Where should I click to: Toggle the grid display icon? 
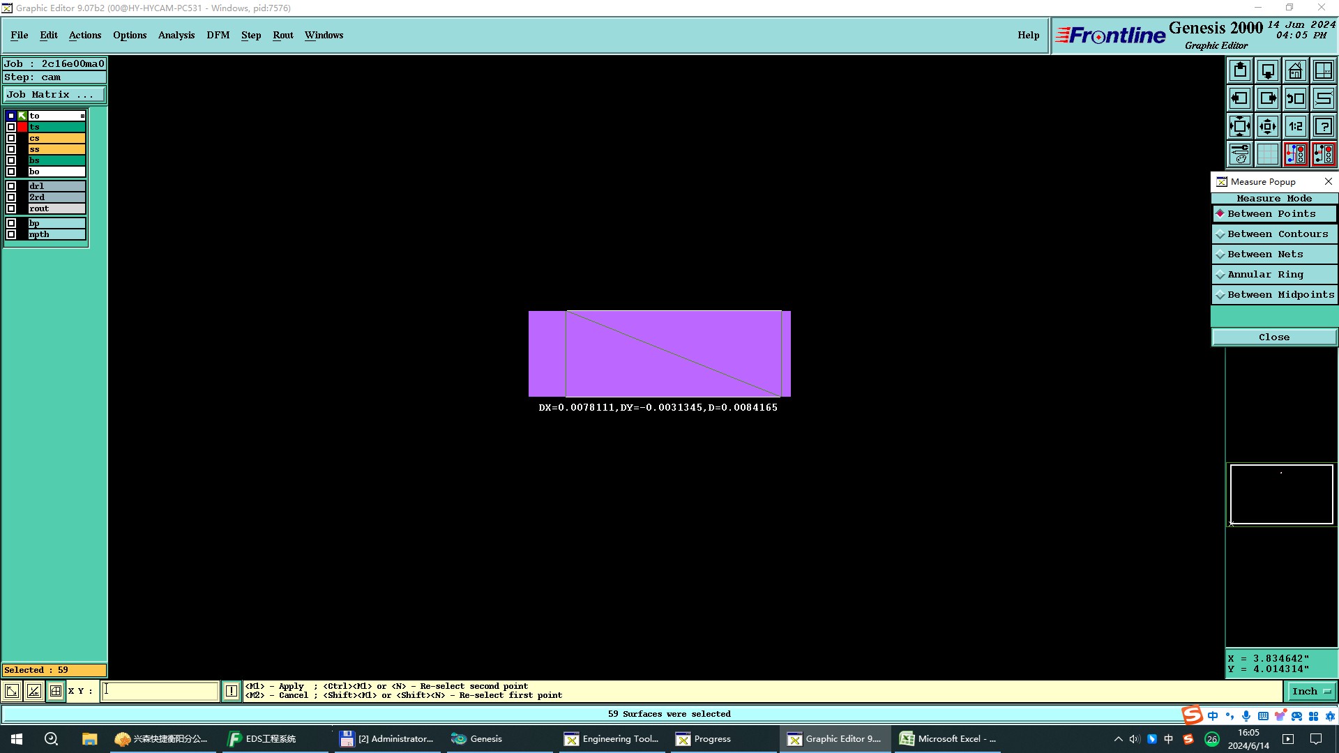[x=1268, y=154]
